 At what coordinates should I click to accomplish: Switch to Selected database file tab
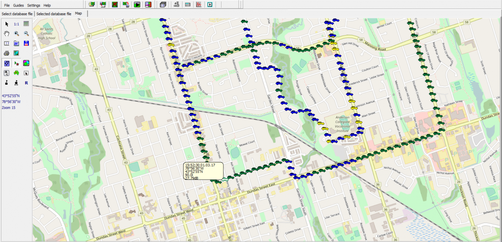(x=54, y=14)
